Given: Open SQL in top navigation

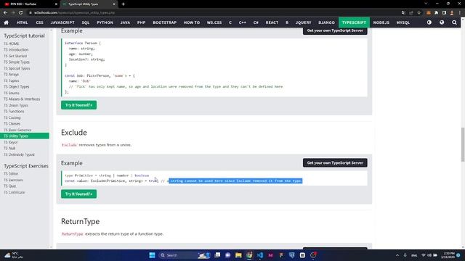Looking at the screenshot, I should (86, 22).
